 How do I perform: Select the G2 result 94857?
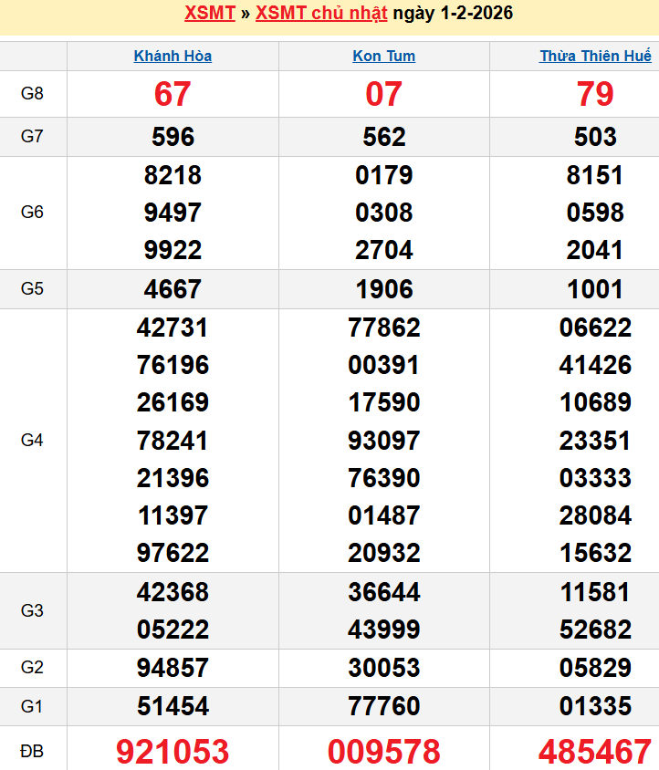tap(173, 668)
